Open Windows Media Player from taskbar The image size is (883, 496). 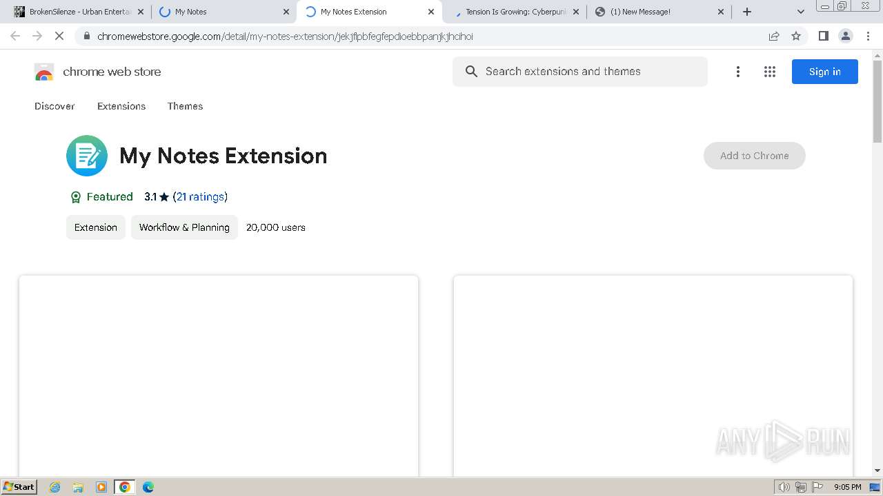pos(101,487)
